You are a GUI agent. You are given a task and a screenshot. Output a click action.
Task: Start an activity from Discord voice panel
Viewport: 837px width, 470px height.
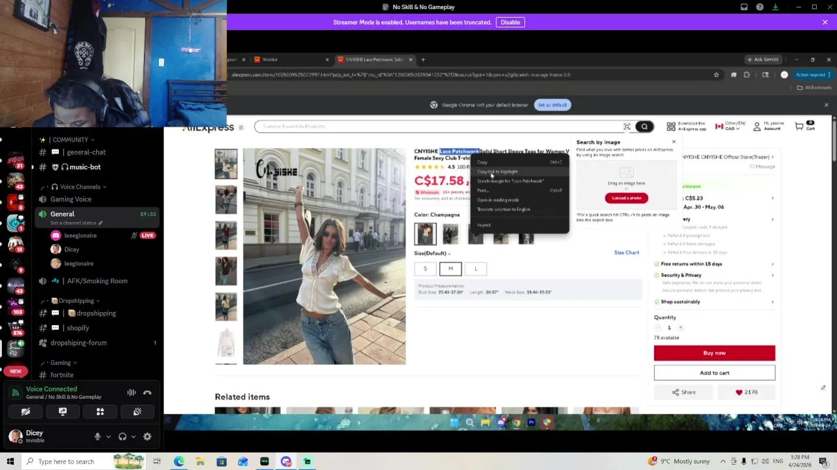click(x=100, y=412)
